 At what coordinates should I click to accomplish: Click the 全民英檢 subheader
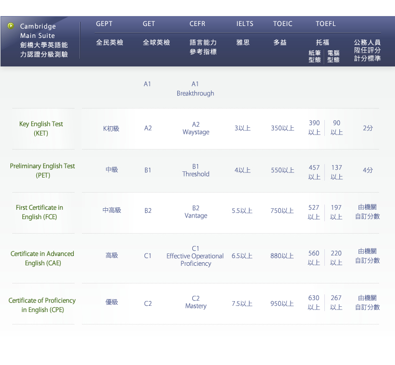110,42
